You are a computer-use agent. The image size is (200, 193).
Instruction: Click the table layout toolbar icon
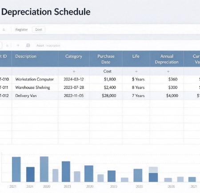28,45
